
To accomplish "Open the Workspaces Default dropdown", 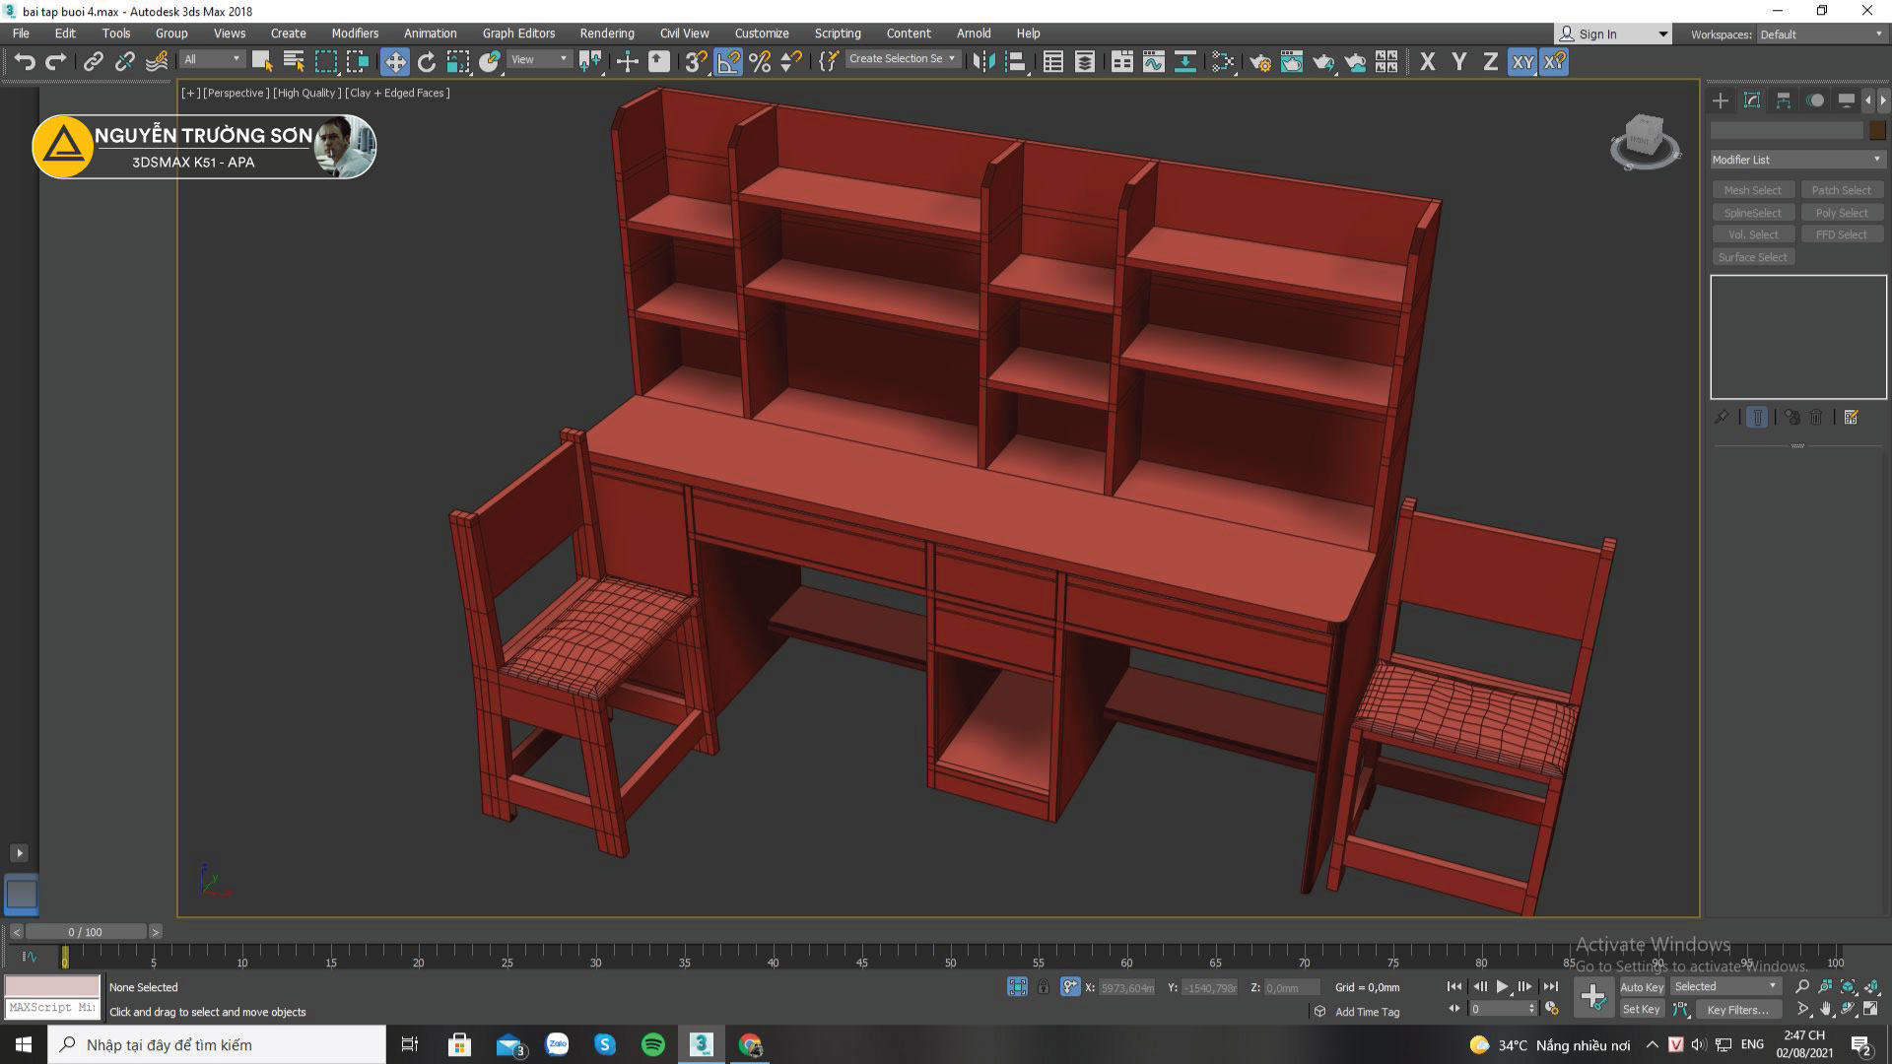I will [x=1821, y=34].
